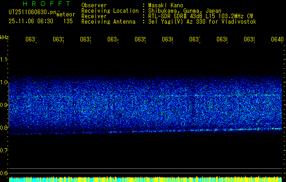This screenshot has width=286, height=182.
Task: Click the yellow-cyan signal level bar
Action: click(146, 179)
